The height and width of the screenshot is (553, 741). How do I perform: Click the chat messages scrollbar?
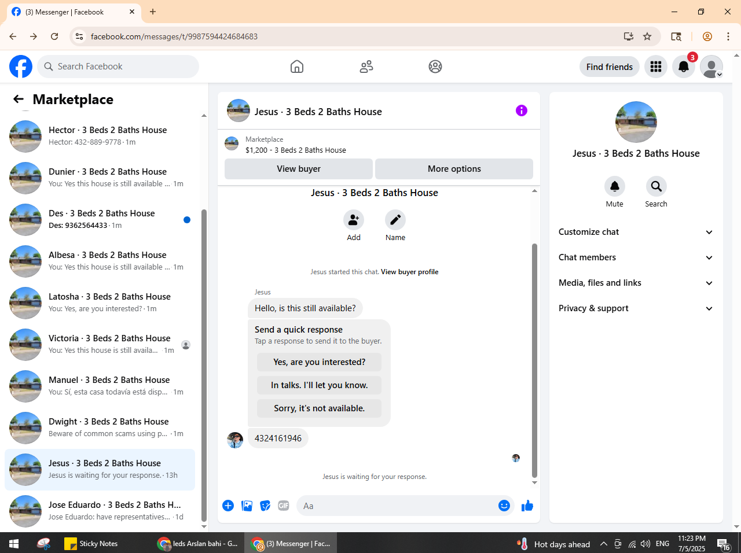[534, 360]
